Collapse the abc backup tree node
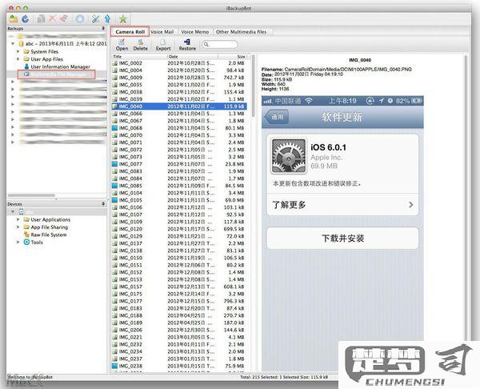 [13, 44]
